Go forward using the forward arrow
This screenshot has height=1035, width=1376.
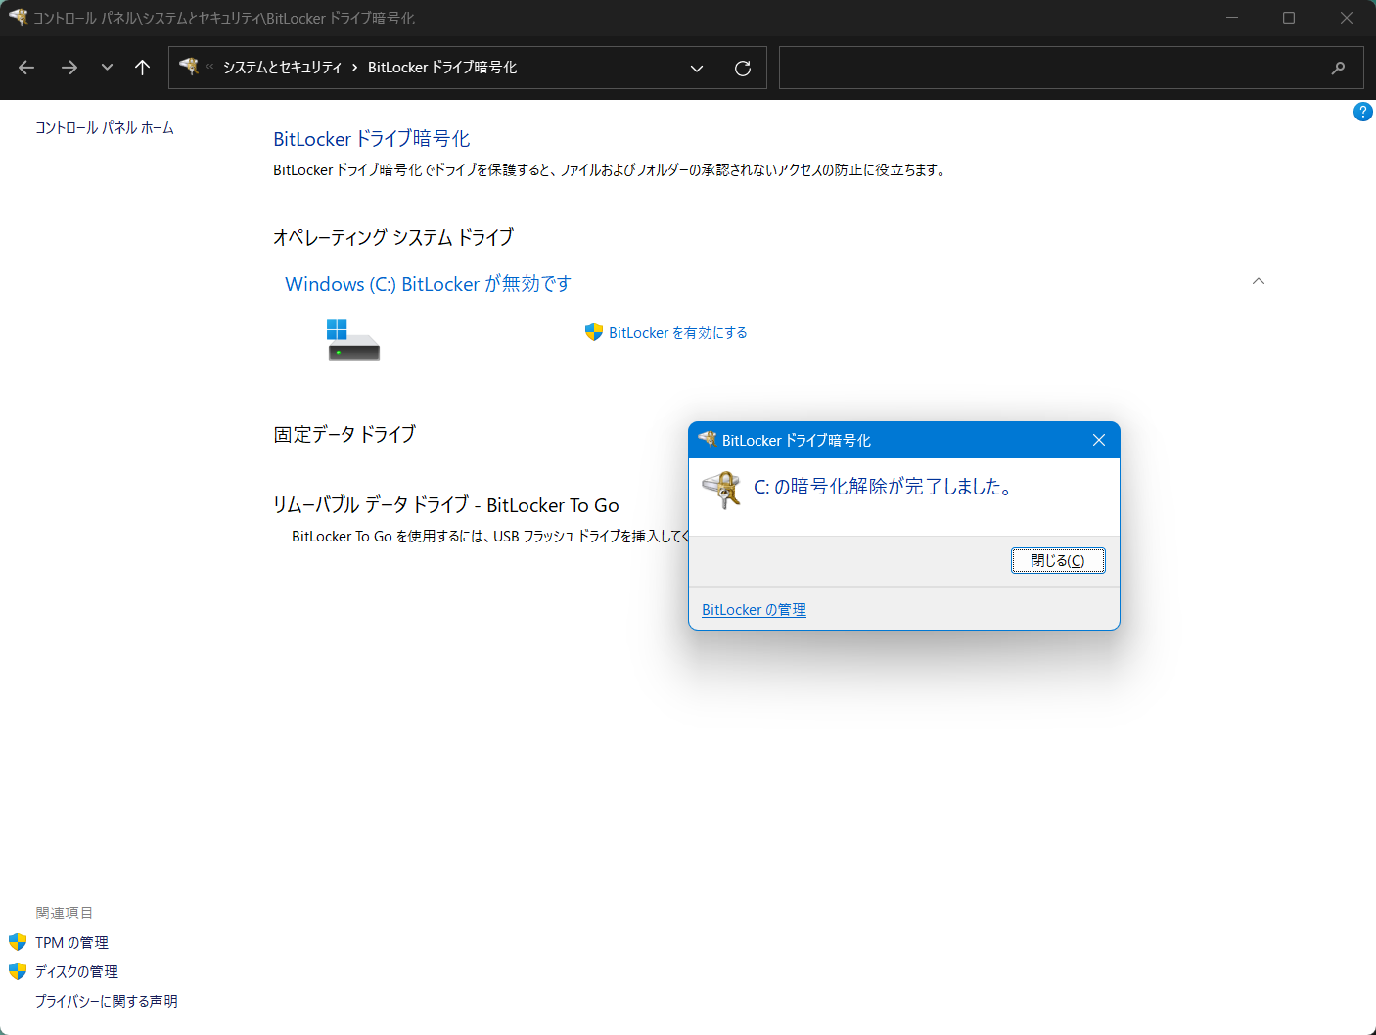(x=69, y=68)
